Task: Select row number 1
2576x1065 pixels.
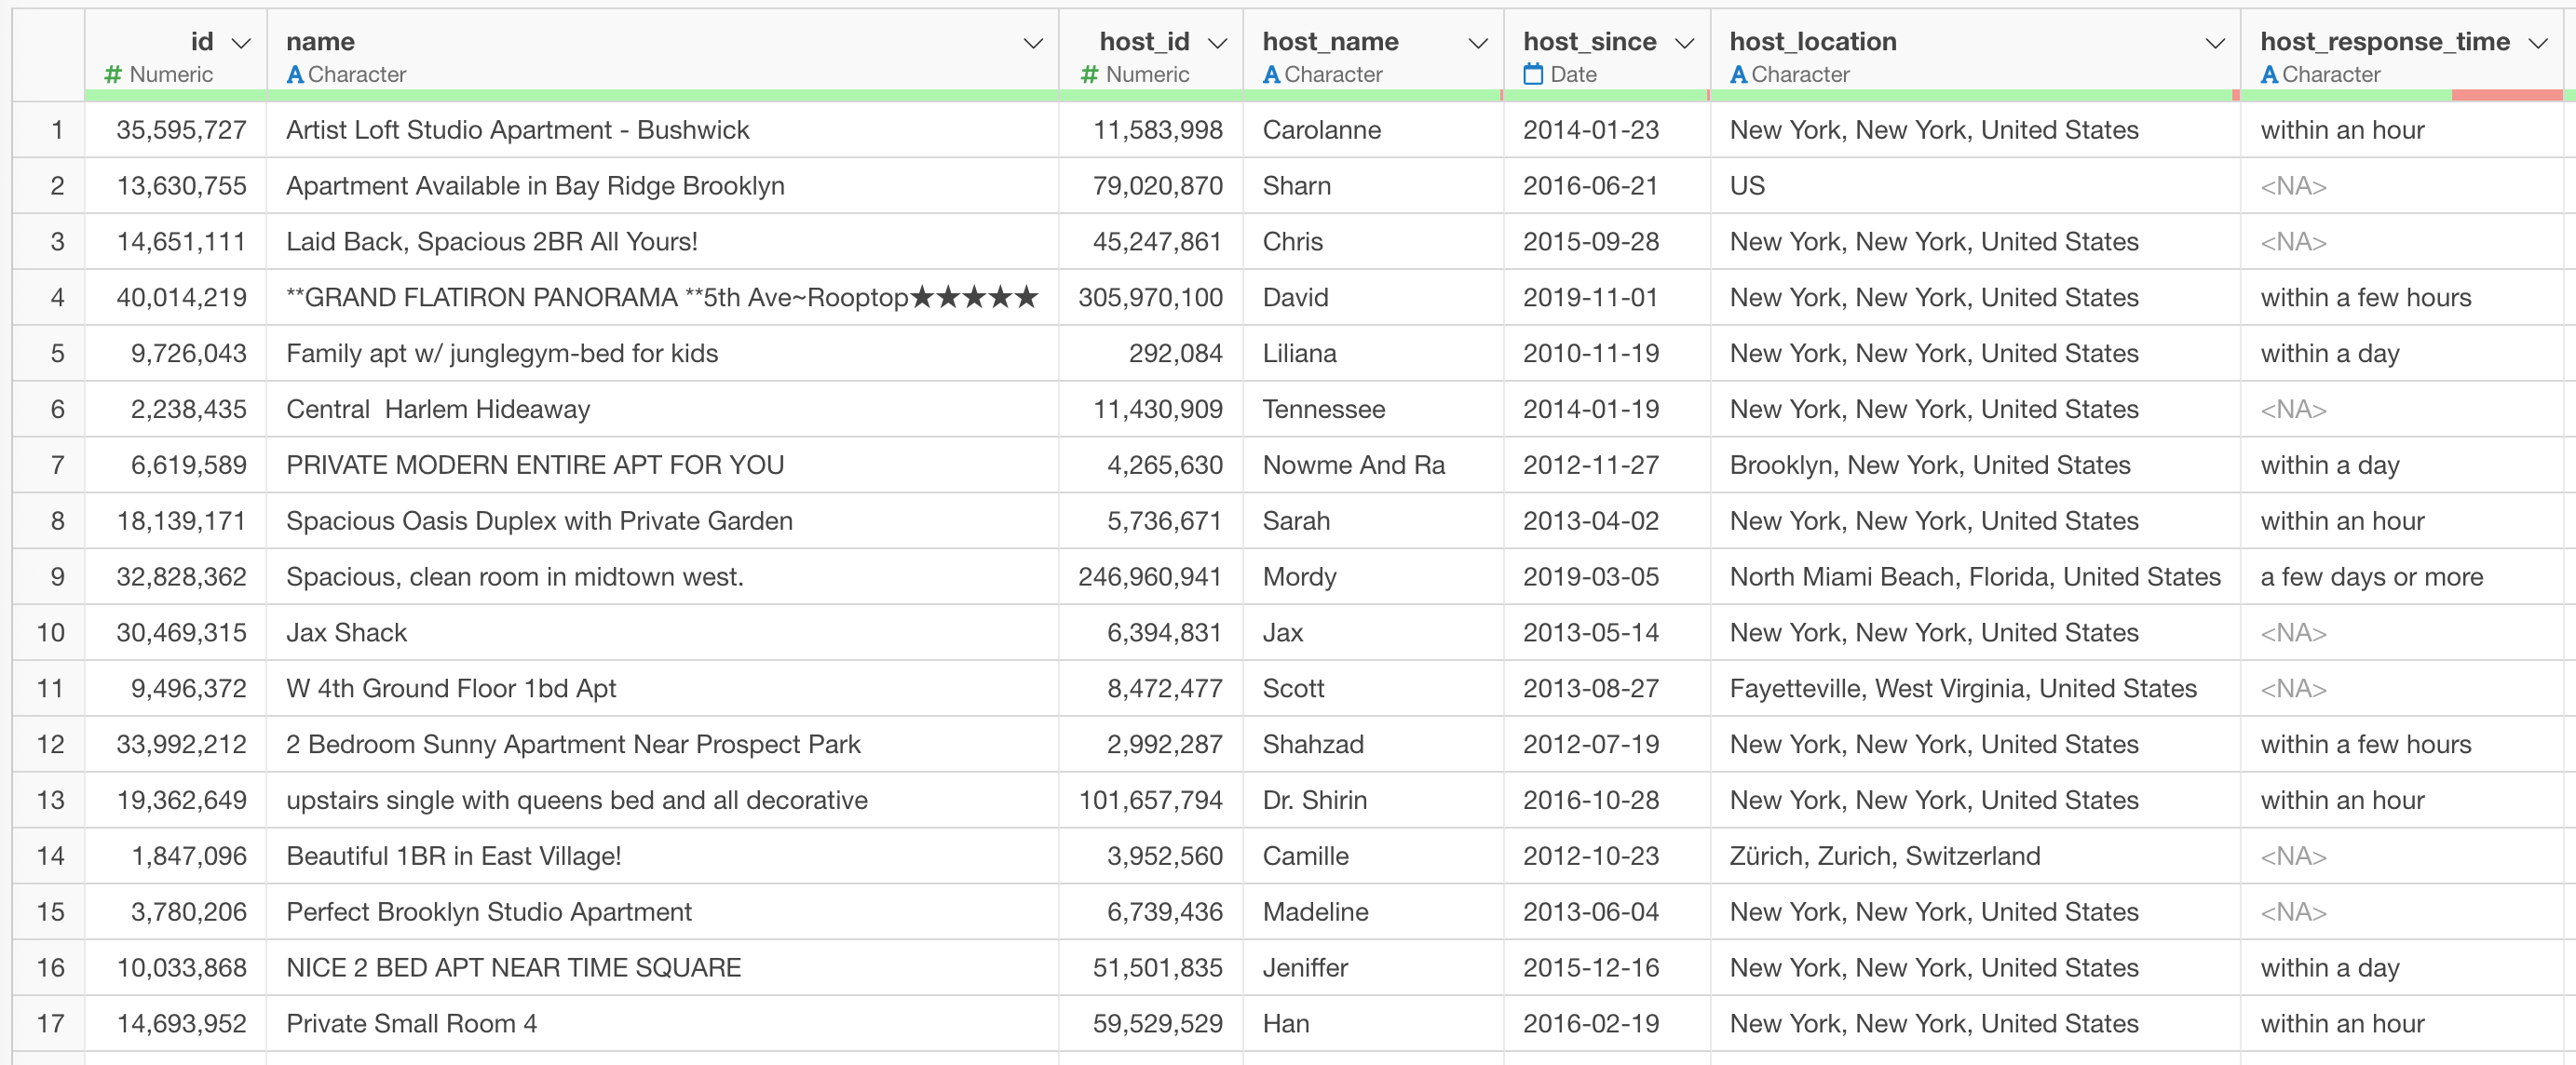Action: tap(49, 130)
